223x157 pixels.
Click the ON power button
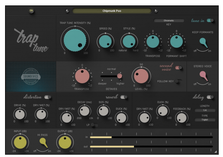tap(31, 10)
